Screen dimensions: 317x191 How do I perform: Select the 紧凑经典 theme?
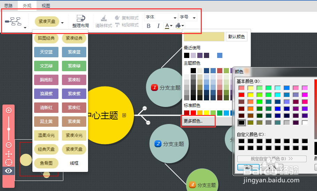click(x=74, y=38)
